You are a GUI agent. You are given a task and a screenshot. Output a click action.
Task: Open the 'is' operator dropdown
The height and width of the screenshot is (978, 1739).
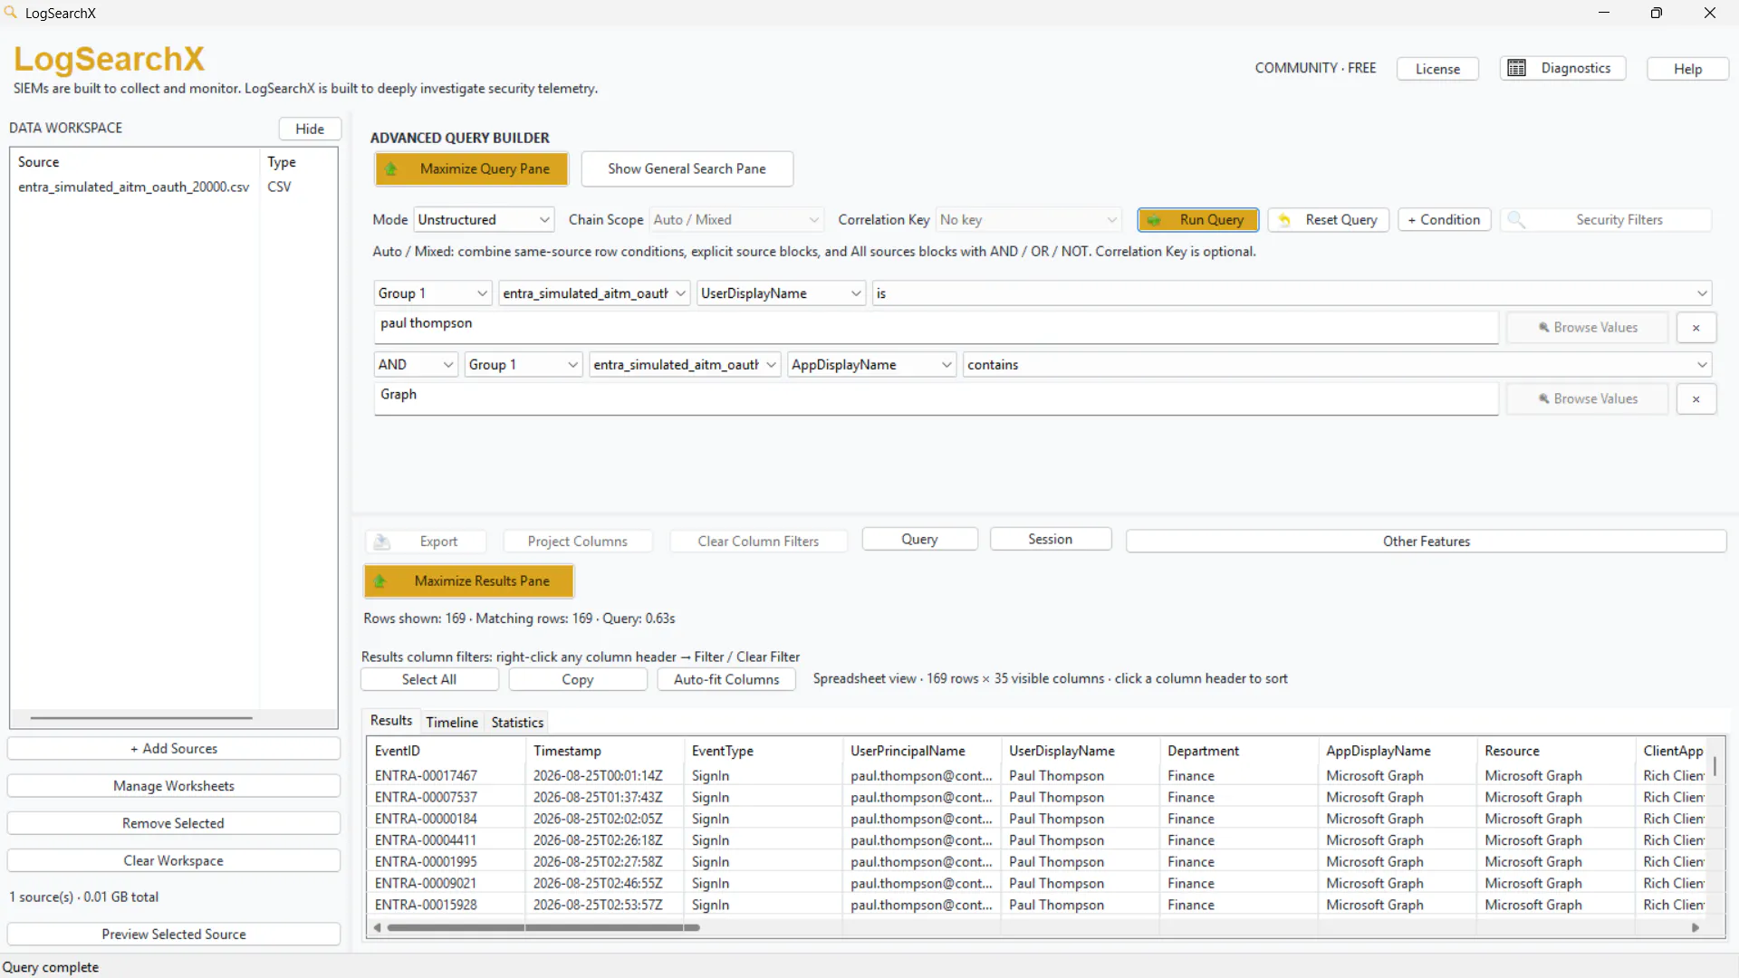pyautogui.click(x=1292, y=293)
